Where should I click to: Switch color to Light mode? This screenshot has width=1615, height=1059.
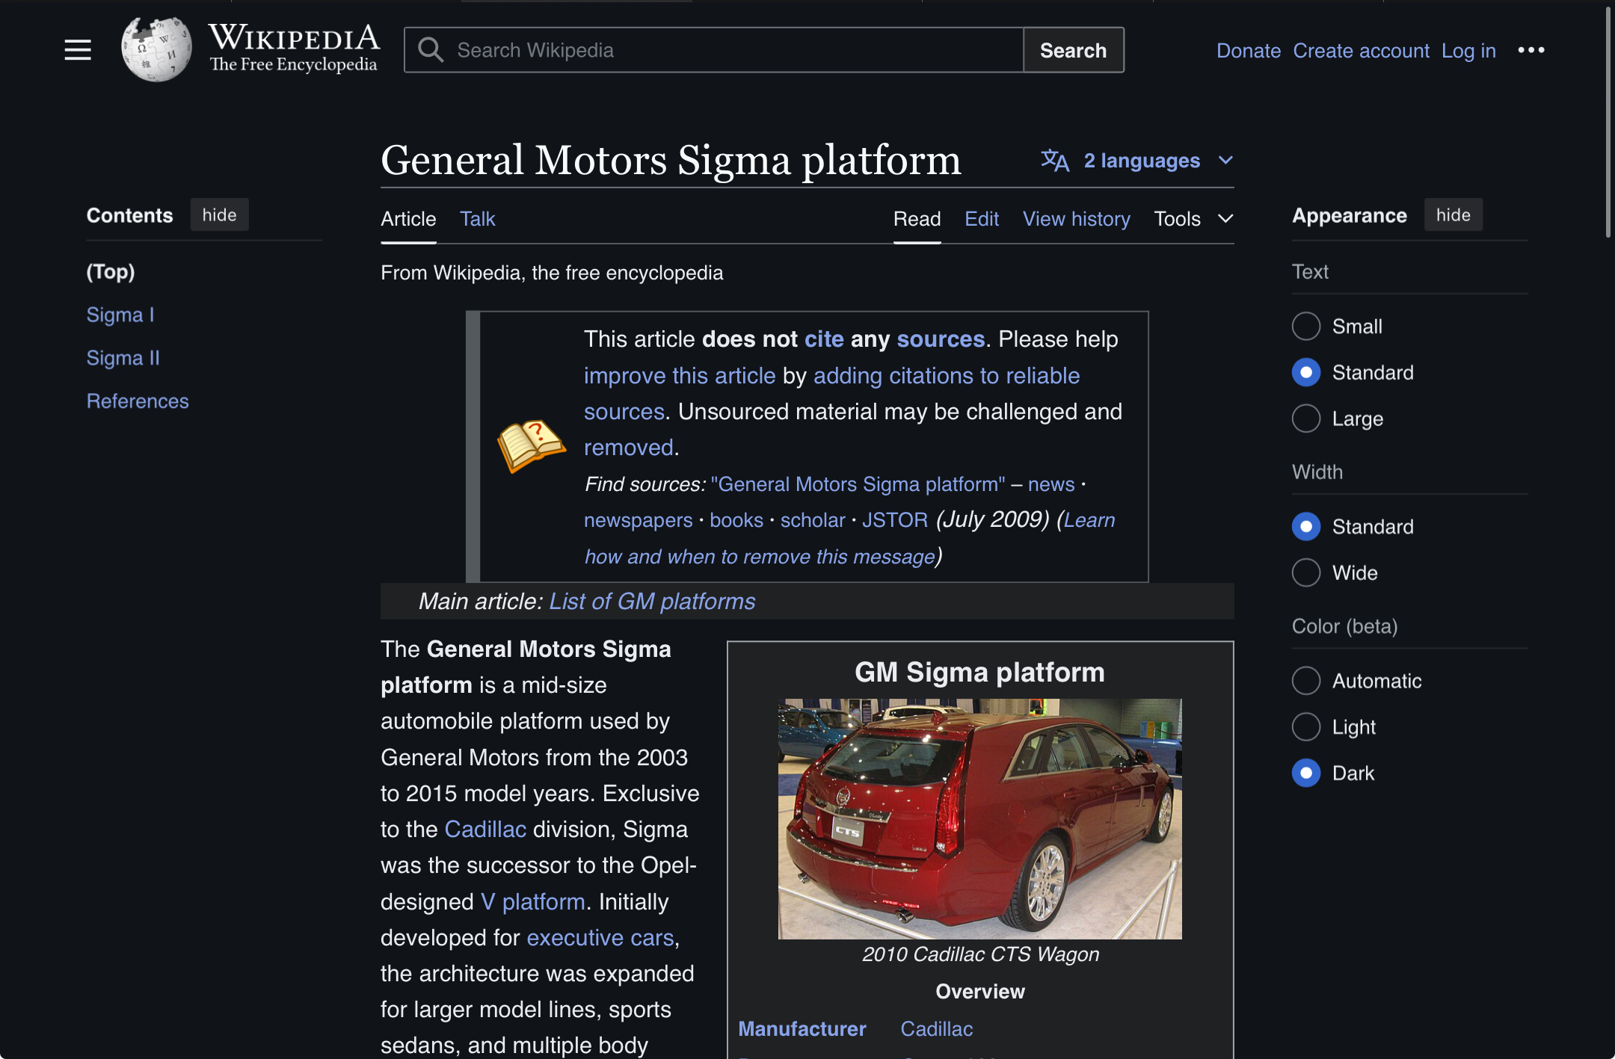tap(1306, 726)
